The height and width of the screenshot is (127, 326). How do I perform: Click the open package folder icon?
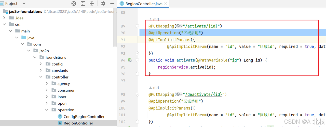click(x=54, y=103)
